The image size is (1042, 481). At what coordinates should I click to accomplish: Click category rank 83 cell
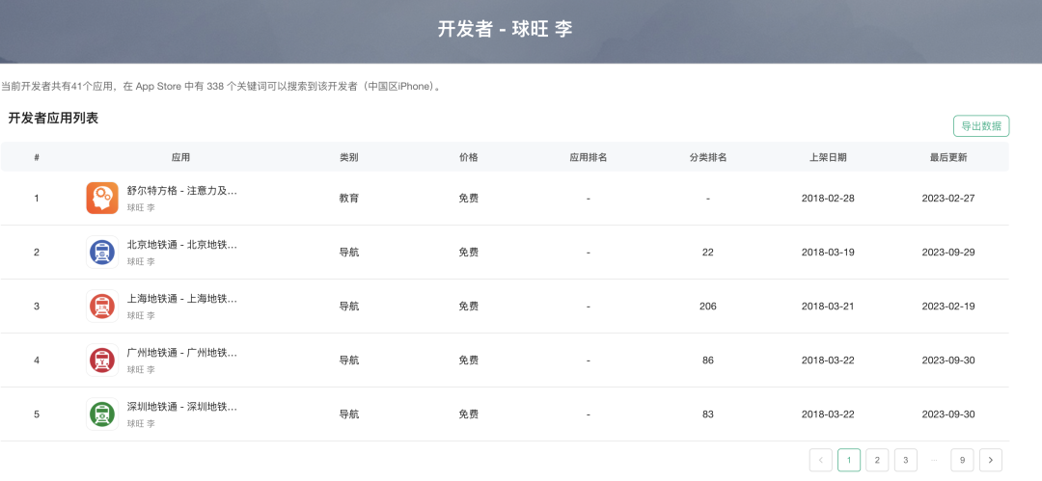(x=708, y=414)
